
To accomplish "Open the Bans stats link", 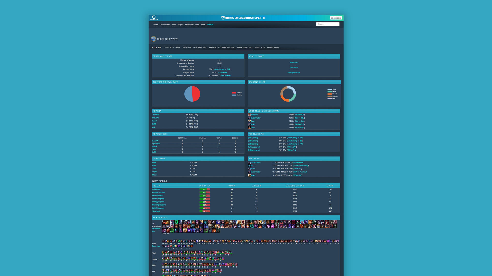I will [156, 246].
